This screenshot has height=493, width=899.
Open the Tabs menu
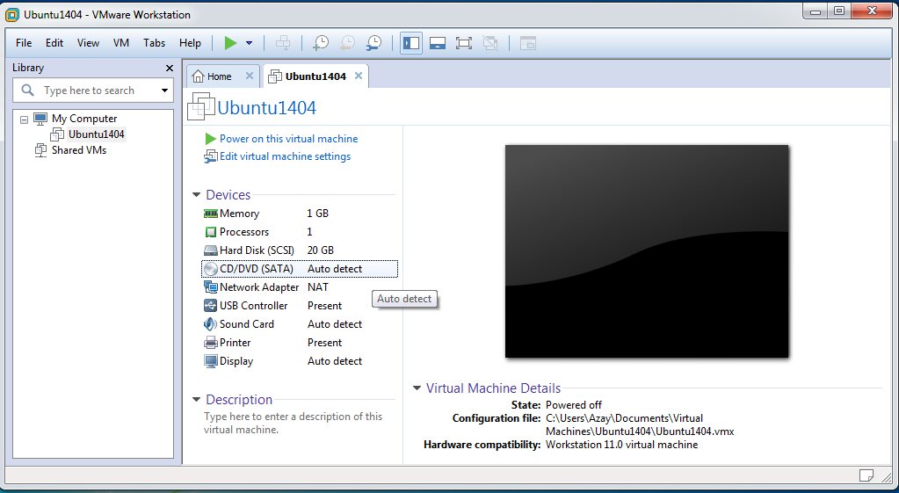click(x=155, y=43)
